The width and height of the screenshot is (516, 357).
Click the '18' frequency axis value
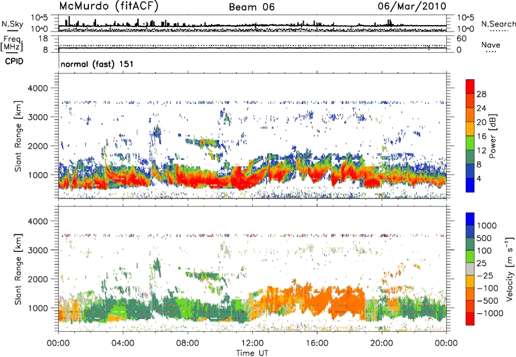click(x=43, y=39)
